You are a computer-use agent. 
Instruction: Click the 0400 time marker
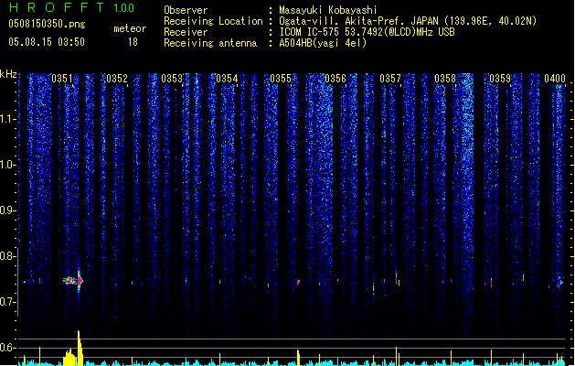[x=555, y=79]
